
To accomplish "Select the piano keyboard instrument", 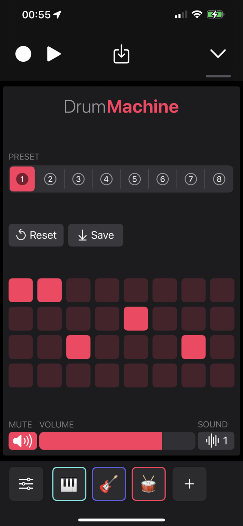I will pos(69,484).
